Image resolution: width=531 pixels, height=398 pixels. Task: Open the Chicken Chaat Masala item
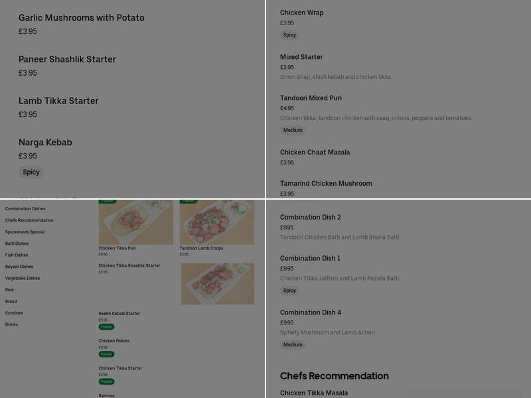pyautogui.click(x=315, y=153)
